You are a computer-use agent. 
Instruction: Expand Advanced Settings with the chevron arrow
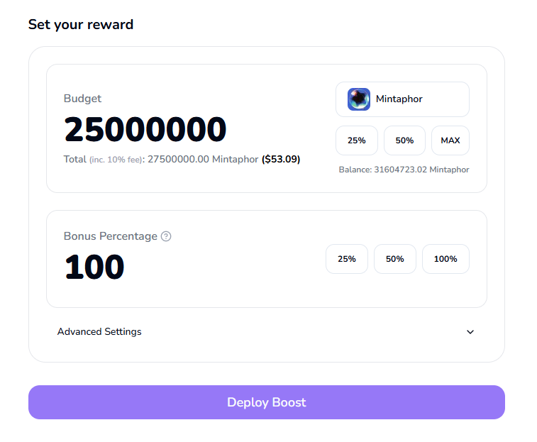click(470, 332)
